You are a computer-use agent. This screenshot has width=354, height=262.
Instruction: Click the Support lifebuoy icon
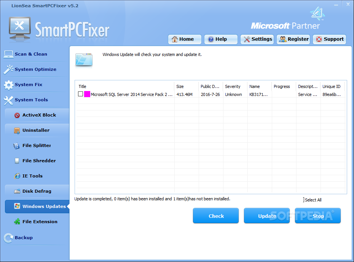(319, 39)
